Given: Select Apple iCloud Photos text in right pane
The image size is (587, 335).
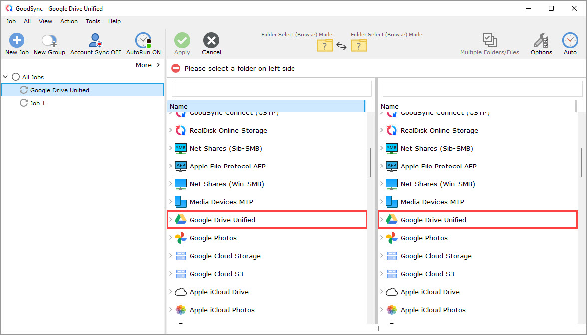Looking at the screenshot, I should coord(433,310).
